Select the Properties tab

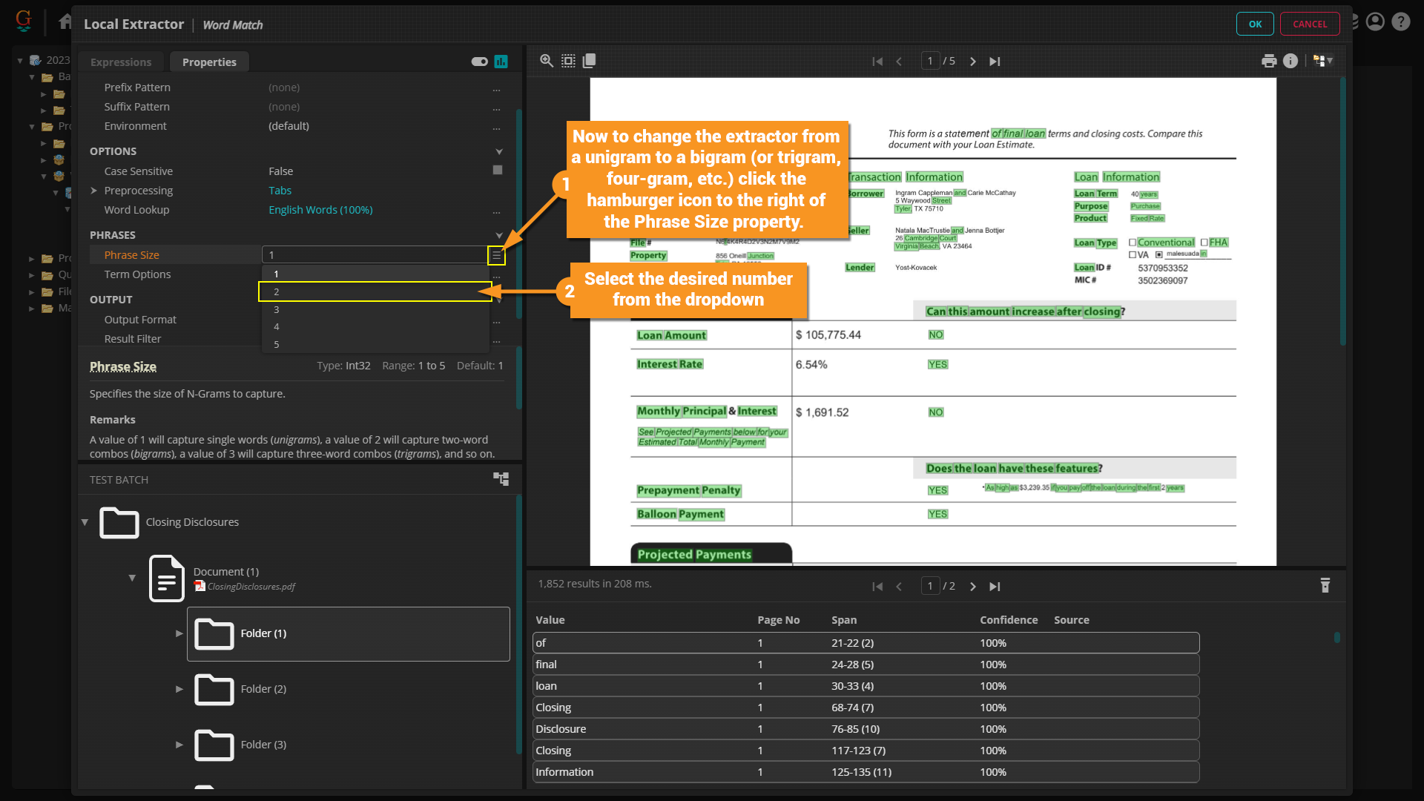[209, 62]
